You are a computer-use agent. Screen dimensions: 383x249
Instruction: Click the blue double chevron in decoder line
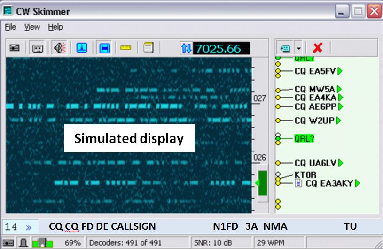pos(29,227)
